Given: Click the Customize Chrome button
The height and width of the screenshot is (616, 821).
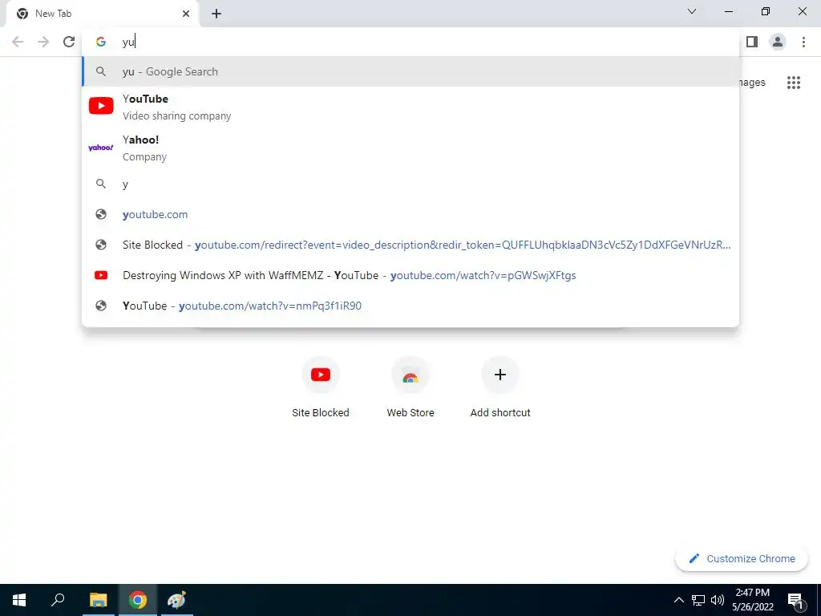Looking at the screenshot, I should point(742,558).
